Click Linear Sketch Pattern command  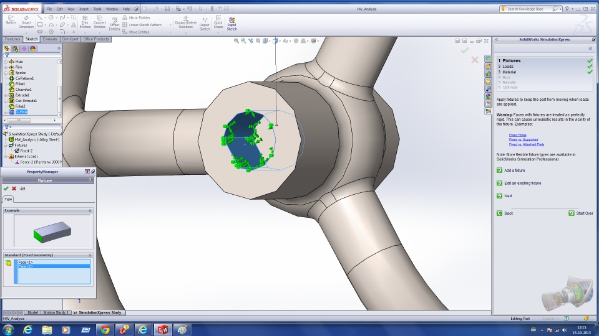point(142,25)
